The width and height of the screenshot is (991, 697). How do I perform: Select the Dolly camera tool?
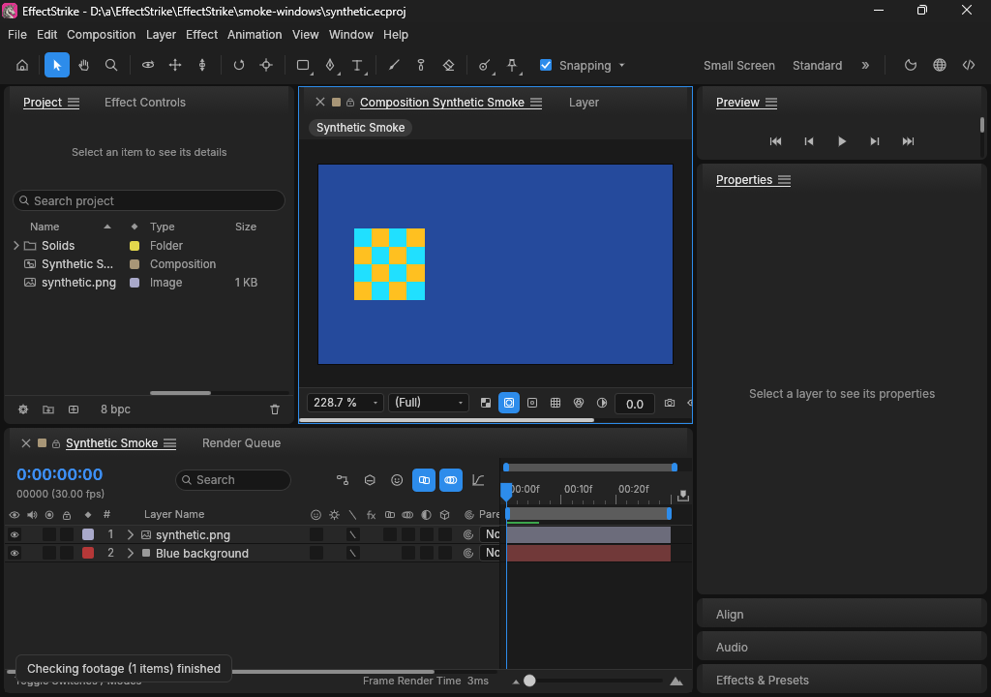coord(202,65)
